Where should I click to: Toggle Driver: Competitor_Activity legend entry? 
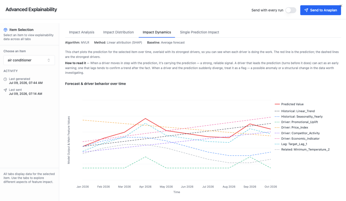pyautogui.click(x=297, y=133)
